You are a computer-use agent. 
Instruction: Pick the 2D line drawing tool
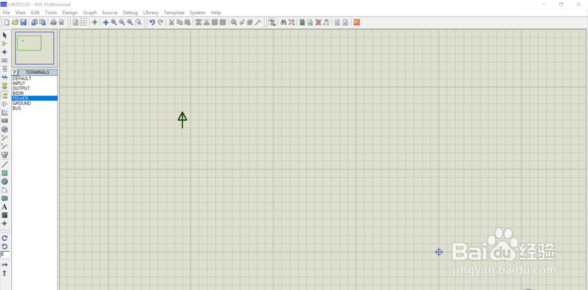[x=5, y=165]
